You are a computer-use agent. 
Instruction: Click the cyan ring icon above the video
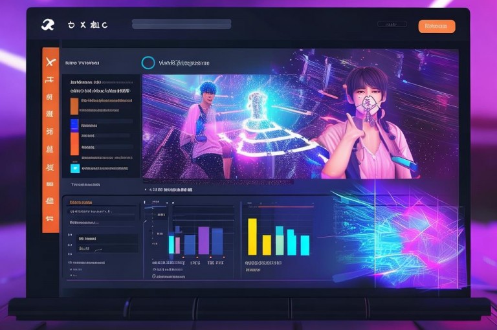pyautogui.click(x=148, y=63)
